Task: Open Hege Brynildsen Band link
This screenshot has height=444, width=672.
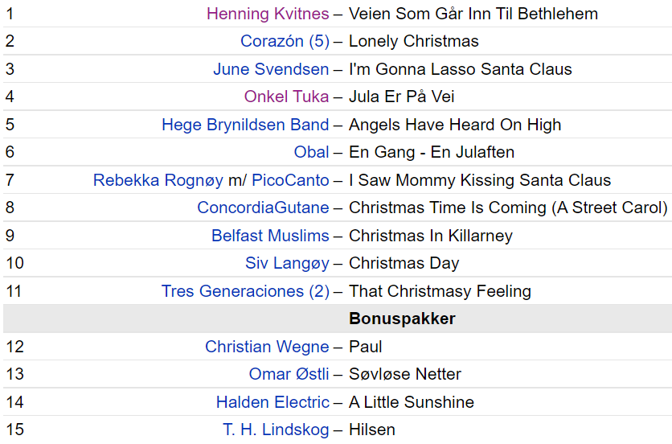Action: coord(245,125)
